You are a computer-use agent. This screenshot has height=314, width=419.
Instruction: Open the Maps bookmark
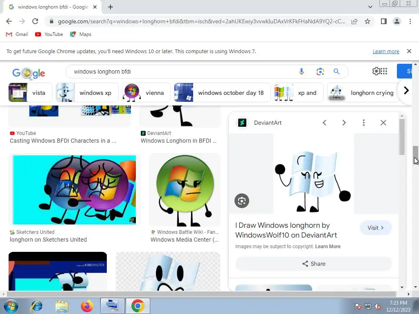[x=81, y=34]
